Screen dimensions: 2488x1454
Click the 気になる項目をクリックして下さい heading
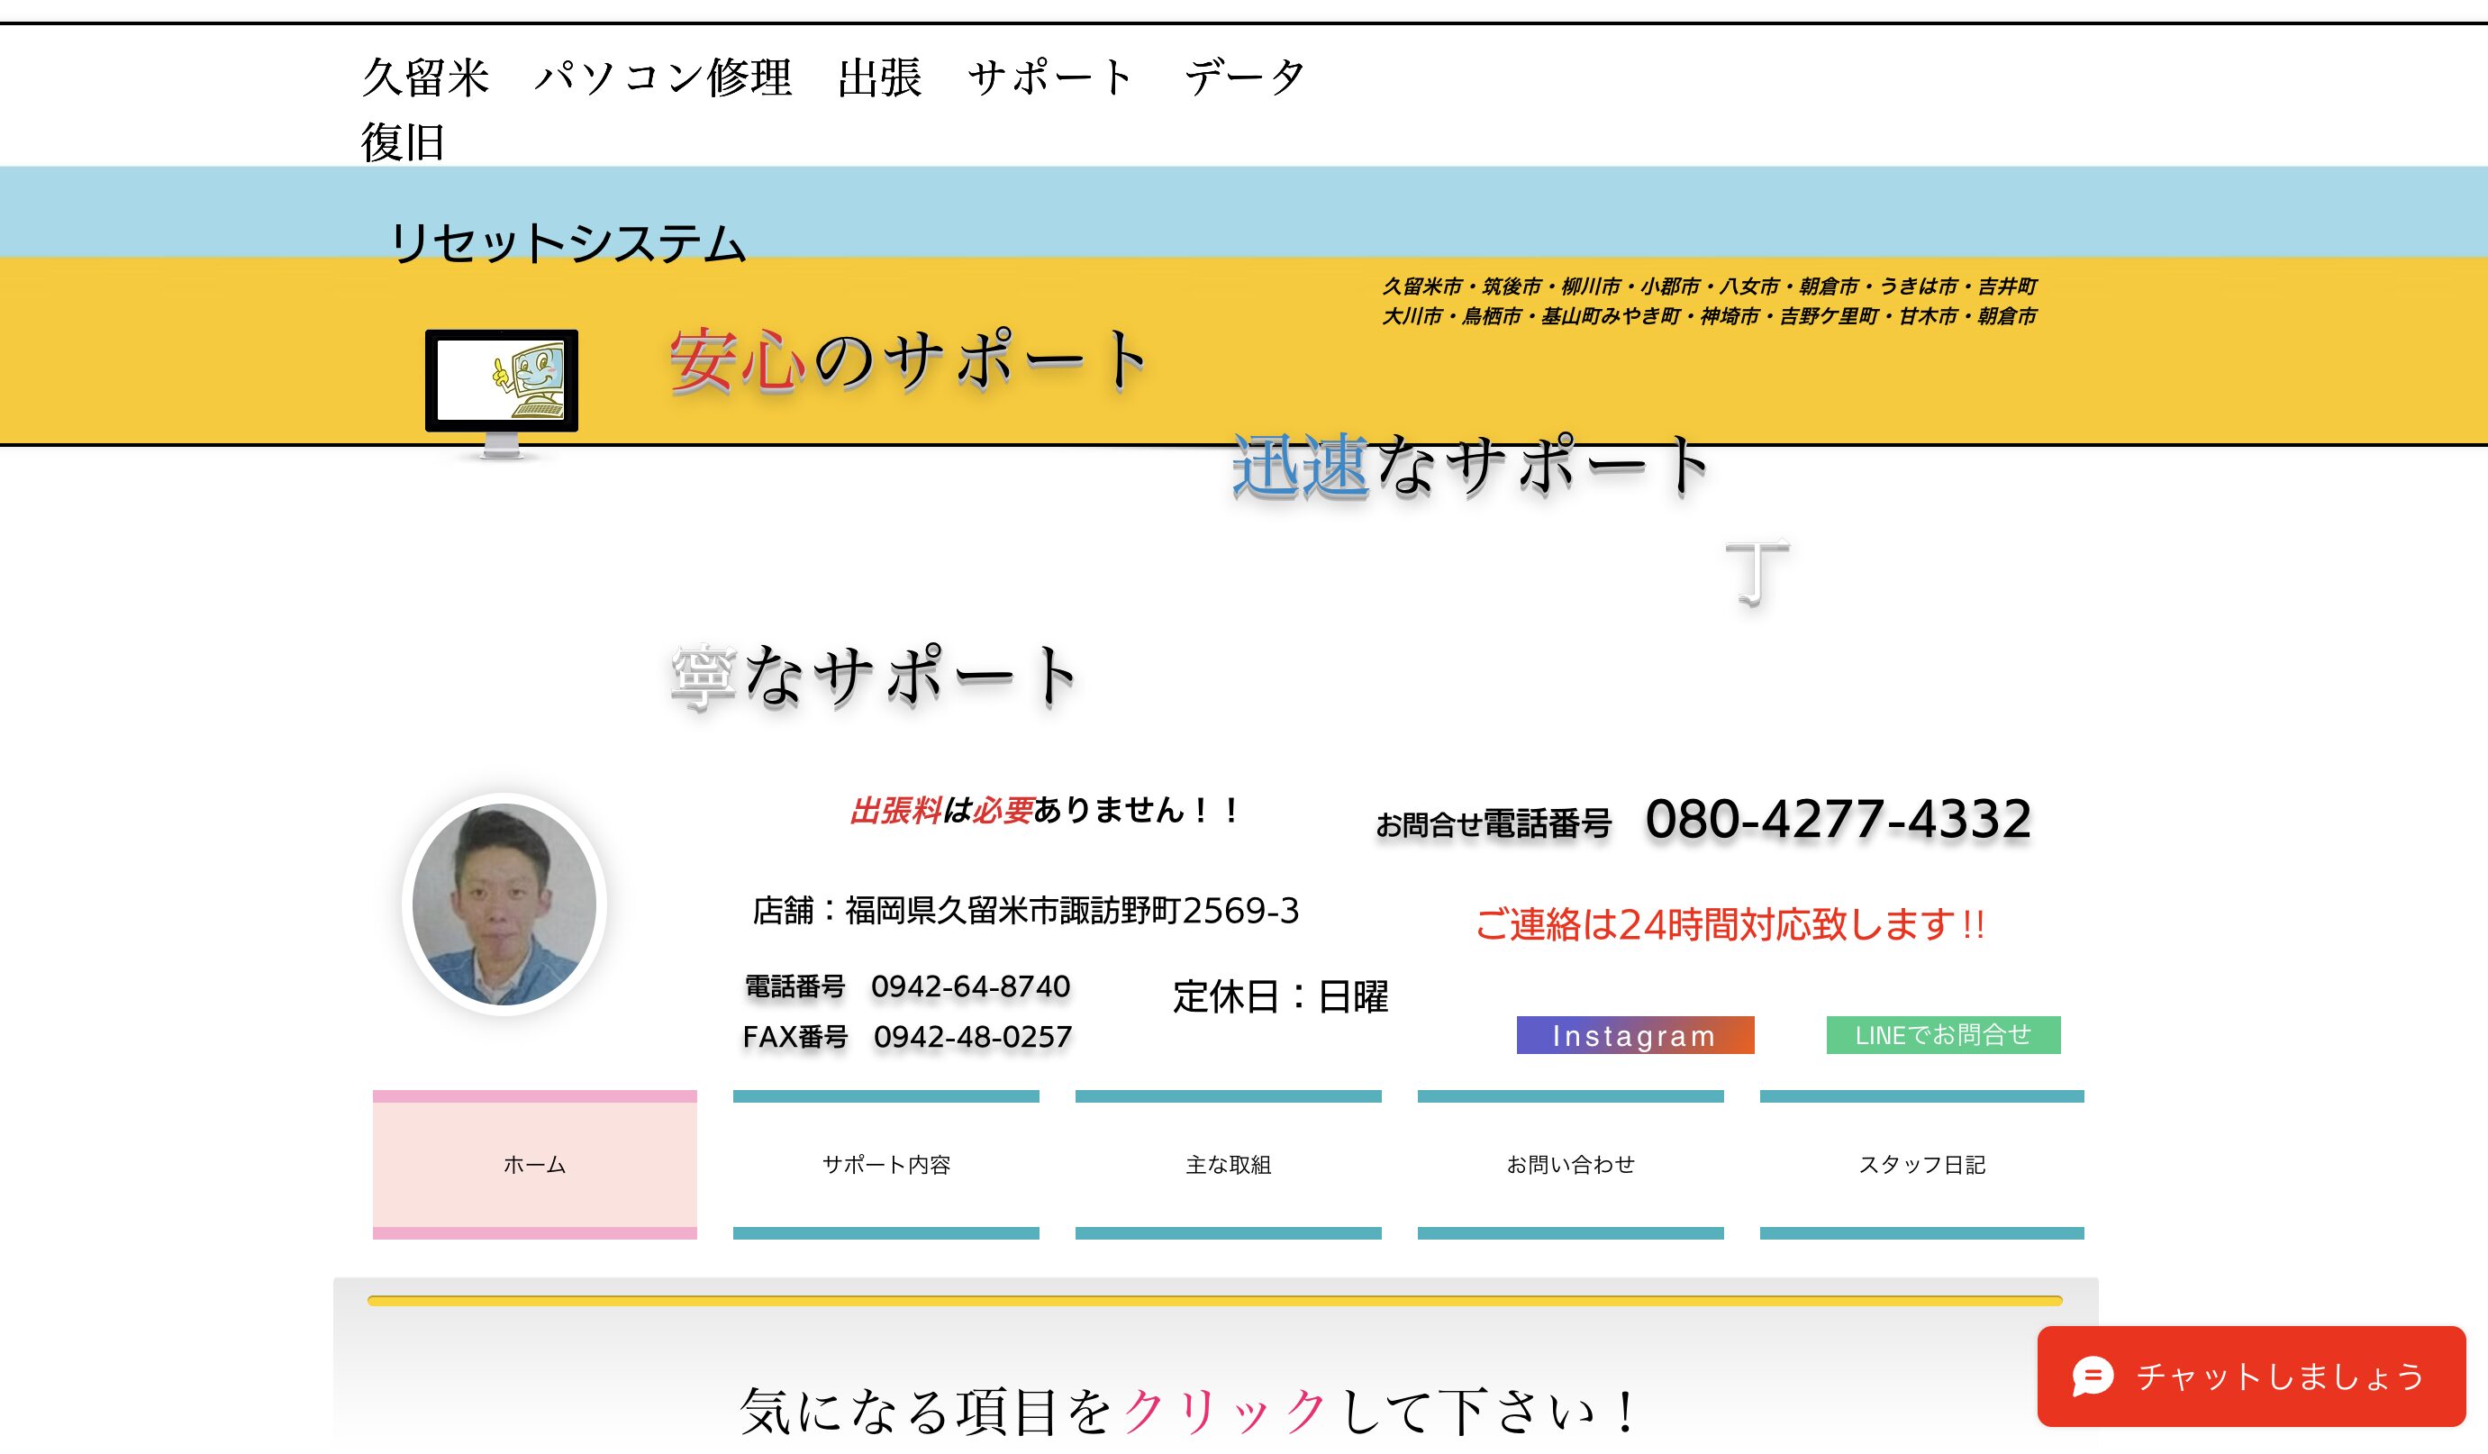(1189, 1412)
